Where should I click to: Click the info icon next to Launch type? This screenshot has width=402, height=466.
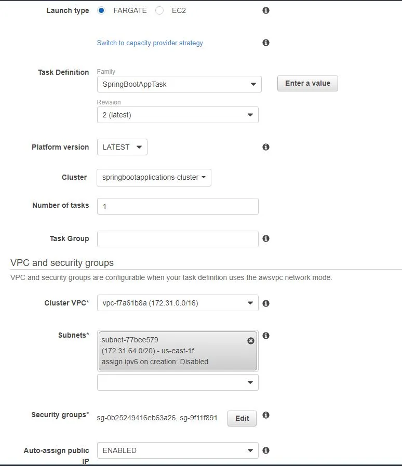[x=265, y=10]
